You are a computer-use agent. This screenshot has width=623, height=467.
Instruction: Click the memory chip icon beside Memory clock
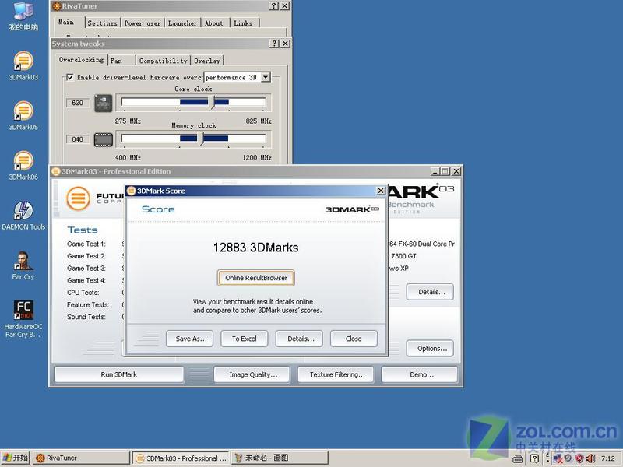click(x=104, y=139)
